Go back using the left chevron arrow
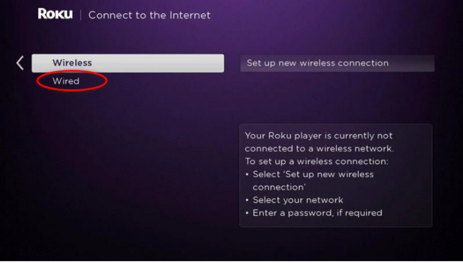The height and width of the screenshot is (263, 463). pyautogui.click(x=20, y=63)
